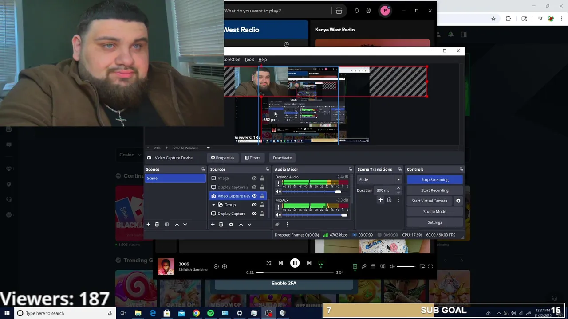Viewport: 568px width, 319px height.
Task: Mute Spotify volume speaker icon
Action: (392, 267)
